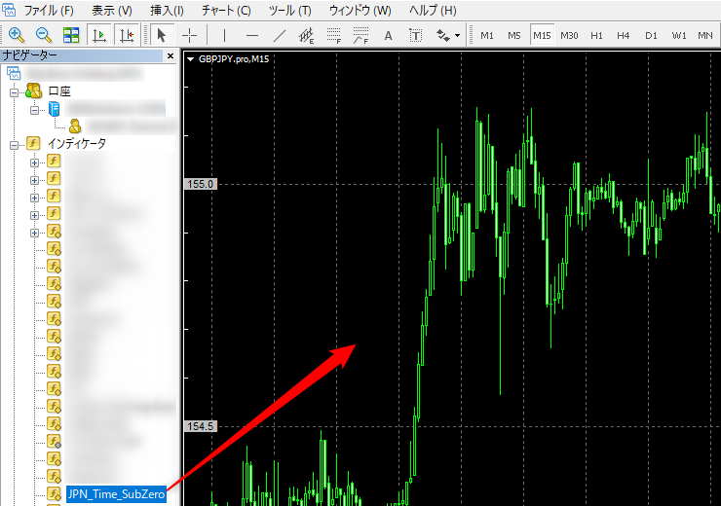Select the インディケータ folder
Image resolution: width=721 pixels, height=506 pixels.
tap(77, 143)
